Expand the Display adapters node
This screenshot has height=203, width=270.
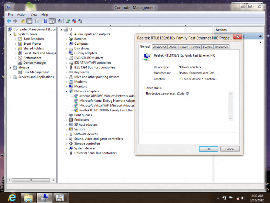[x=66, y=53]
